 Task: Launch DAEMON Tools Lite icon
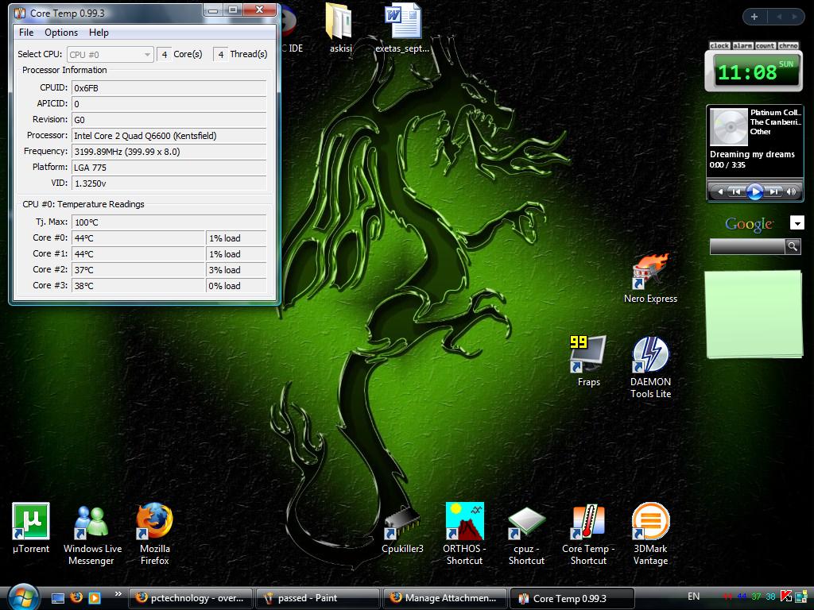[x=650, y=356]
